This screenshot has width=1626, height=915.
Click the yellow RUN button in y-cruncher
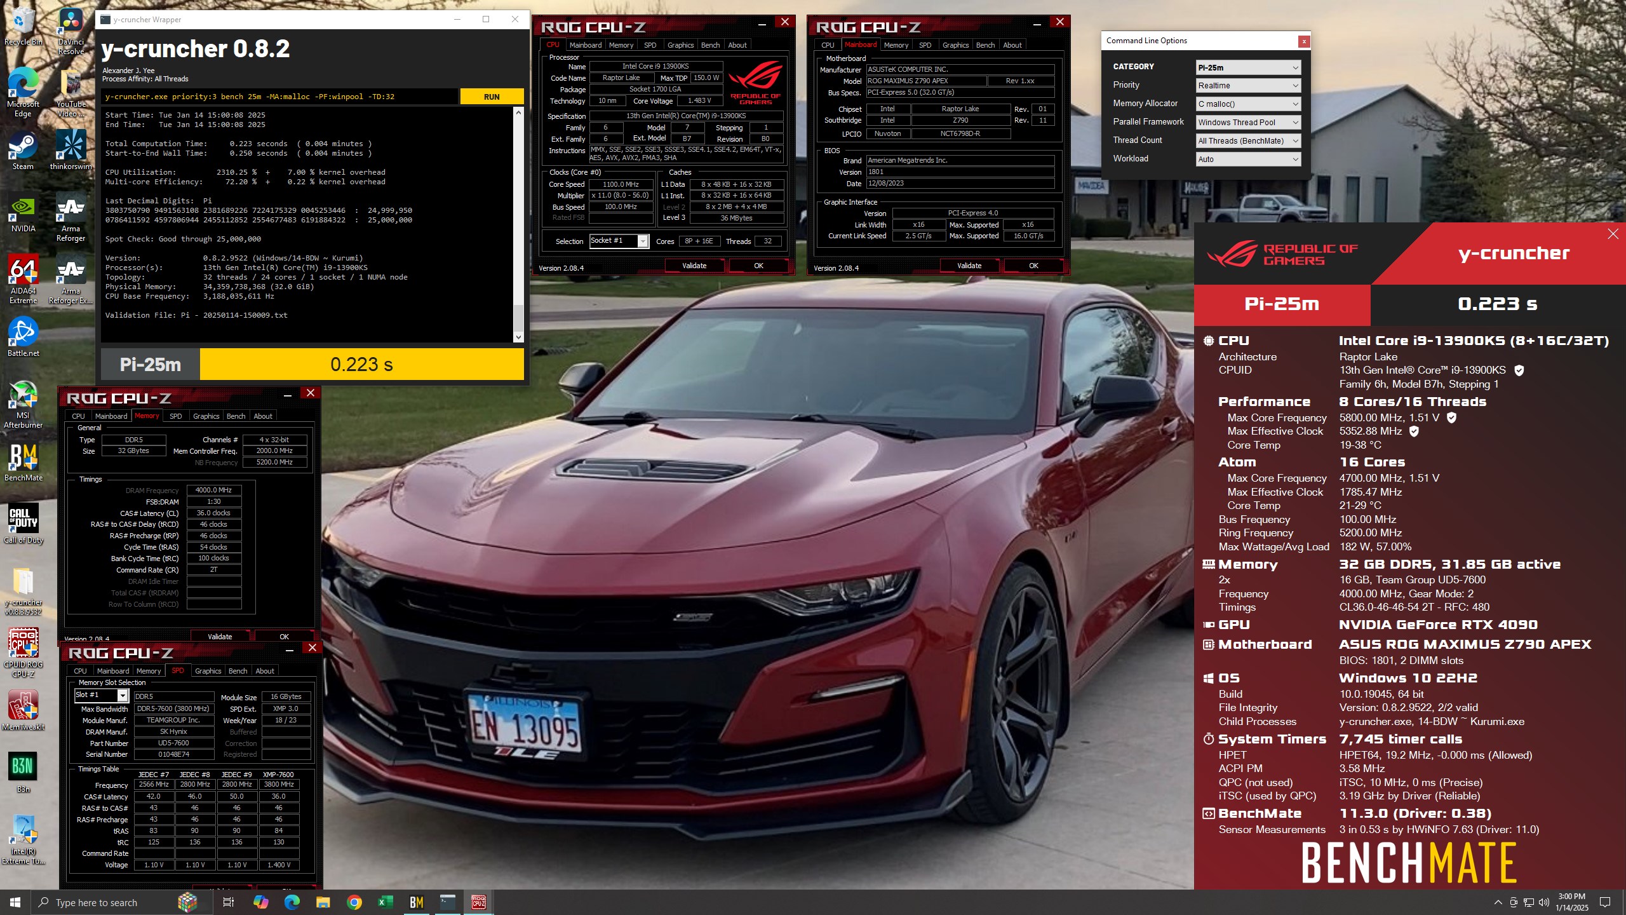point(492,97)
